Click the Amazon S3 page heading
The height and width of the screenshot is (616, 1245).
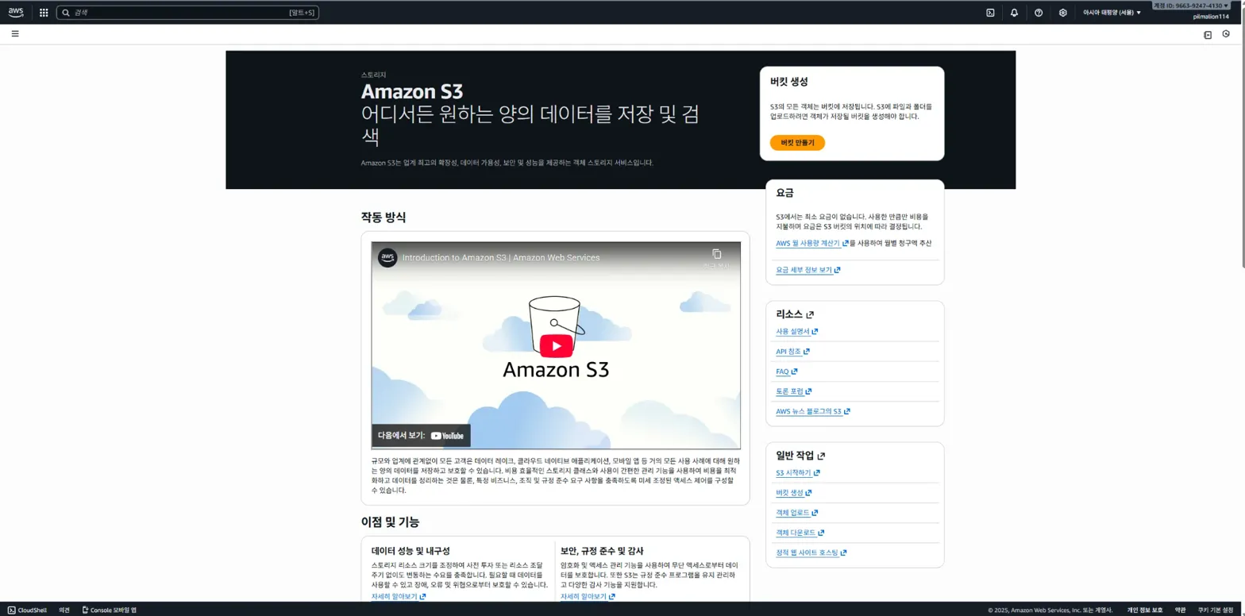click(412, 90)
